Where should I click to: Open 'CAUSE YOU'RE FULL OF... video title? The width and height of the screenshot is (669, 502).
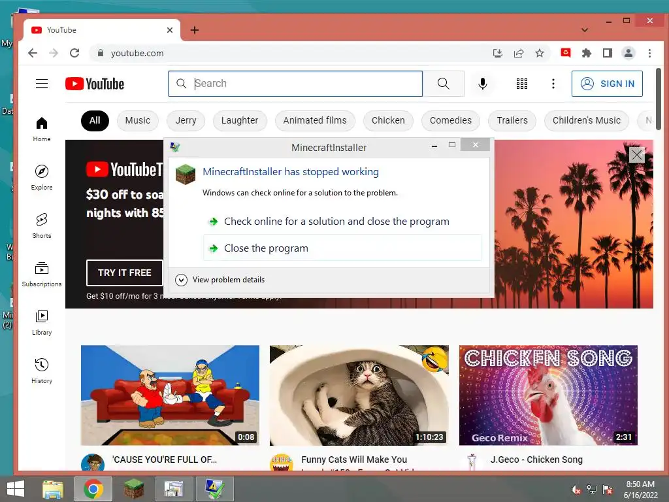pos(164,460)
